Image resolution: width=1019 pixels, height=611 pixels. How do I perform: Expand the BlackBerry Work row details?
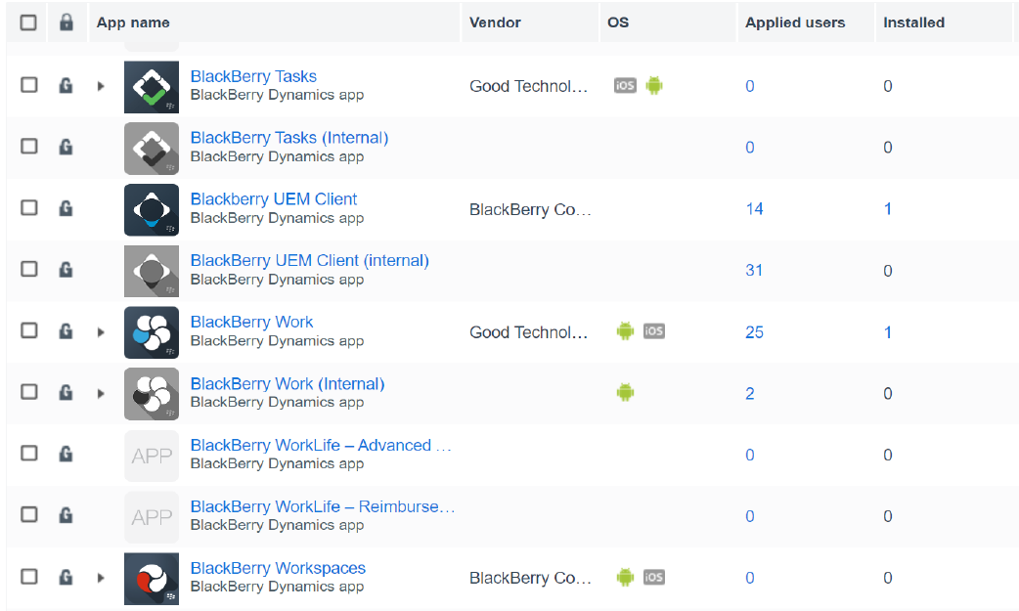tap(101, 332)
